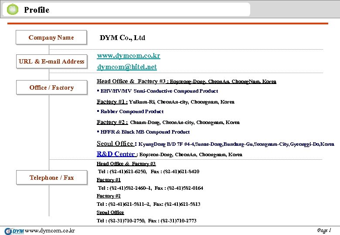The image size is (340, 235).
Task: Click Seoul Office telephone section heading
Action: point(110,212)
